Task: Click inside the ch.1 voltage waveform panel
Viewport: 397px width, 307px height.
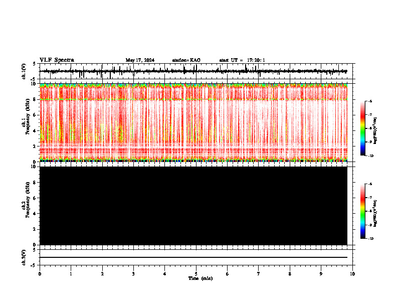Action: coord(196,71)
